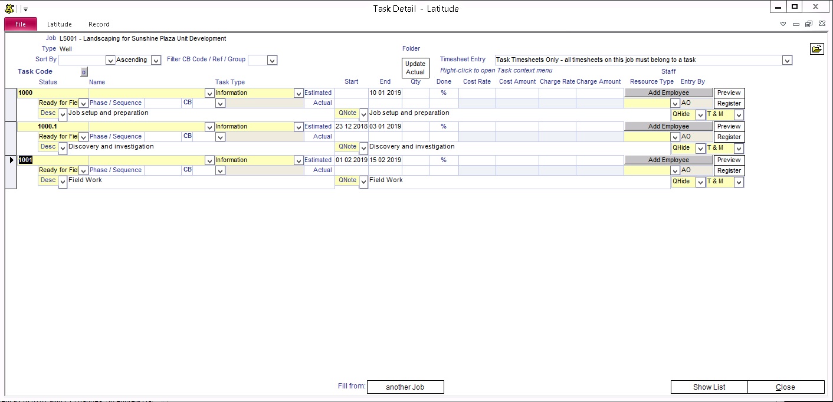Select the record pointer for task 1001
Image resolution: width=833 pixels, height=402 pixels.
pos(11,160)
